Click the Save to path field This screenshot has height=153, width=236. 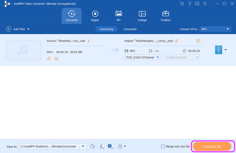(x=49, y=146)
